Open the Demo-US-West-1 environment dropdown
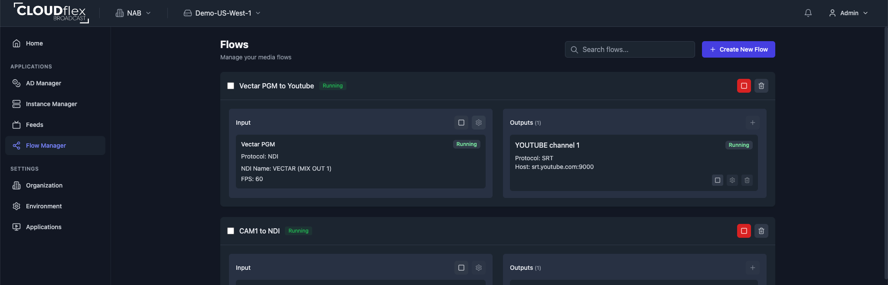888x285 pixels. (222, 13)
